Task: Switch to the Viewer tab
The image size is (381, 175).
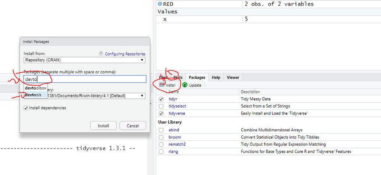Action: point(233,77)
